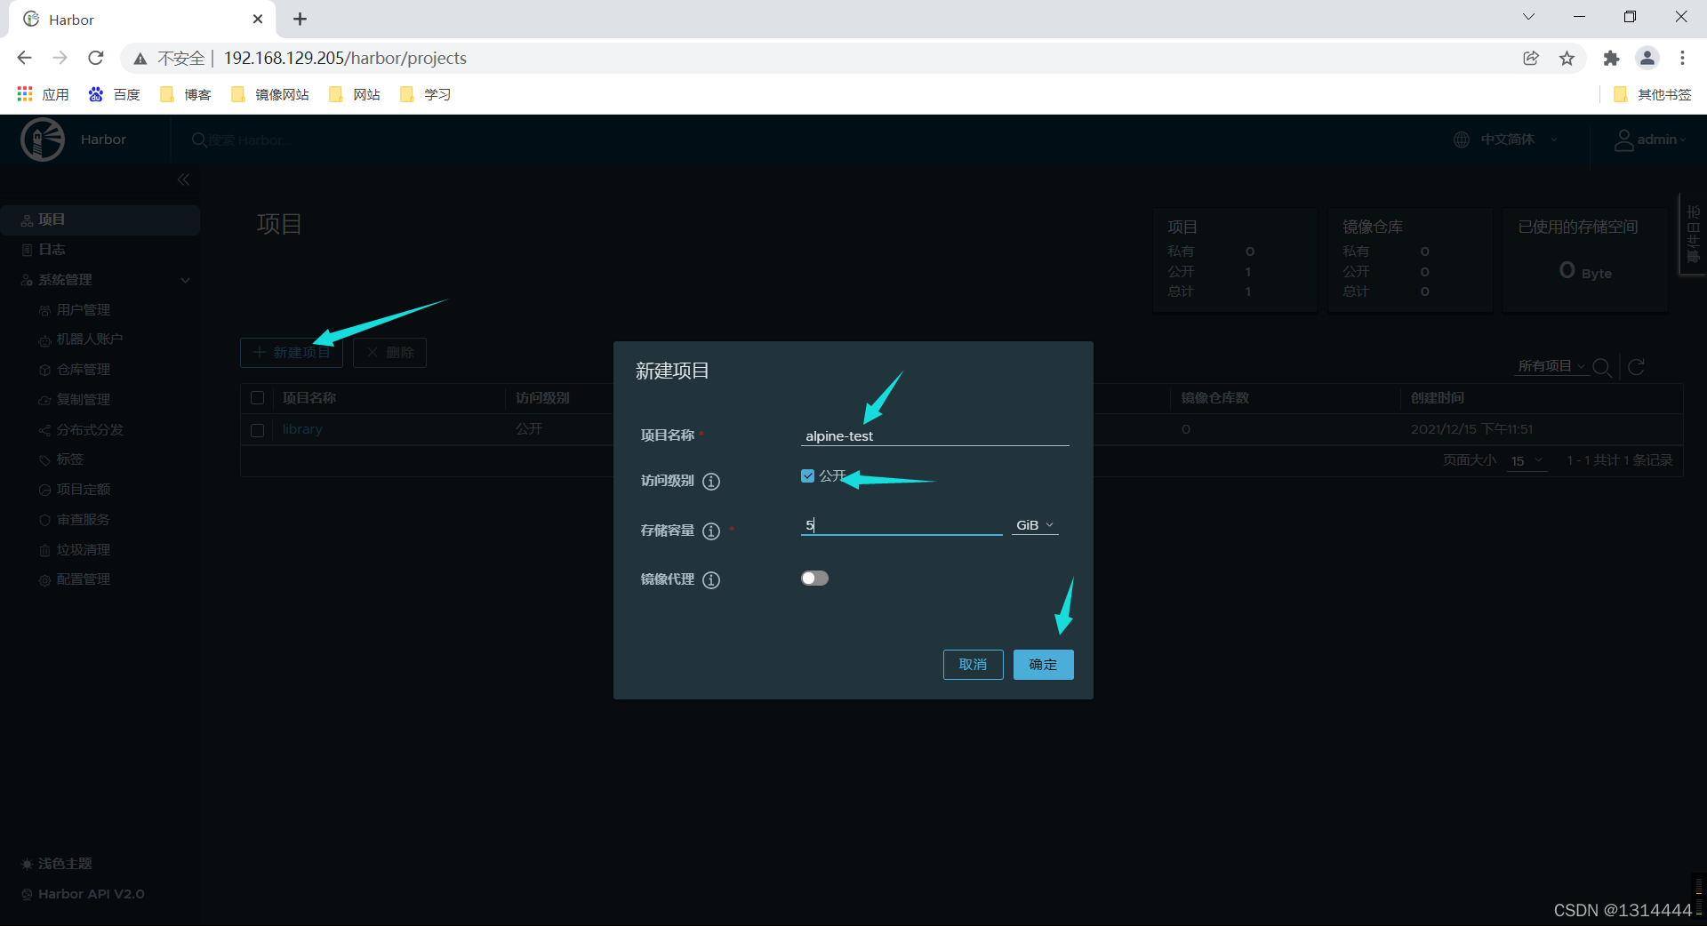The image size is (1707, 926).
Task: Go to 项目 in sidebar
Action: (100, 220)
